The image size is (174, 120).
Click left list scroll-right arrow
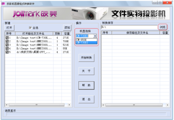click(69, 105)
